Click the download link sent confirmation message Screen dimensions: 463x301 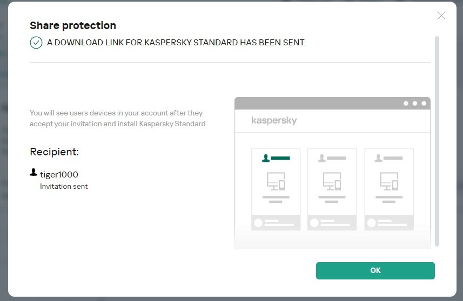176,43
